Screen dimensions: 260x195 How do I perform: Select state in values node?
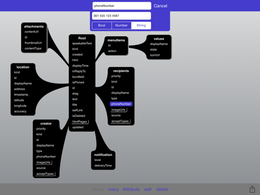153,50
